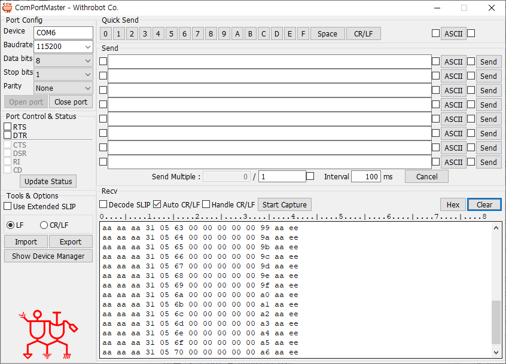Open Show Device Manager
This screenshot has width=506, height=364.
pos(48,256)
